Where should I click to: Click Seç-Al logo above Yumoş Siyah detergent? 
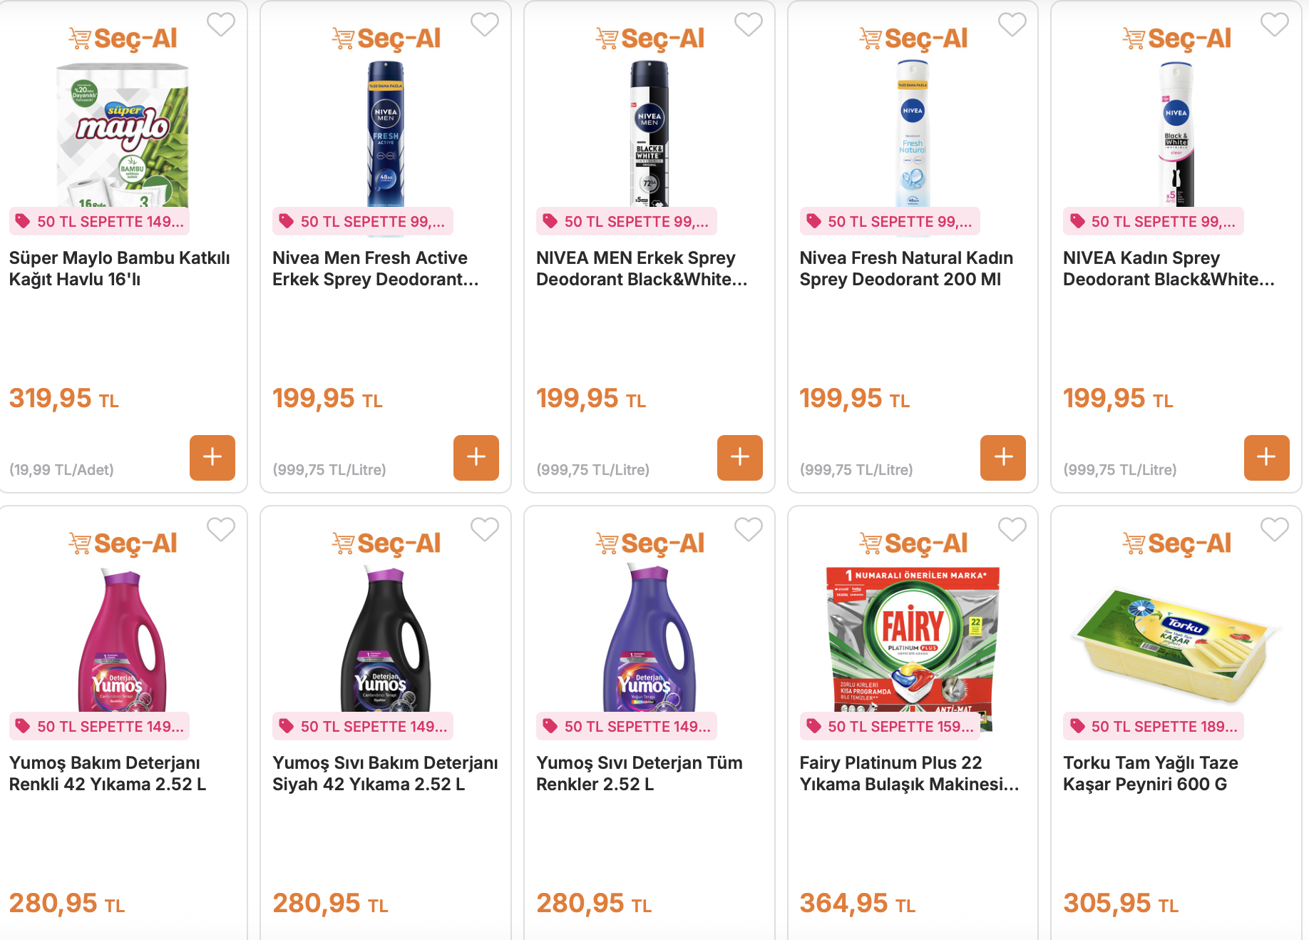[386, 544]
